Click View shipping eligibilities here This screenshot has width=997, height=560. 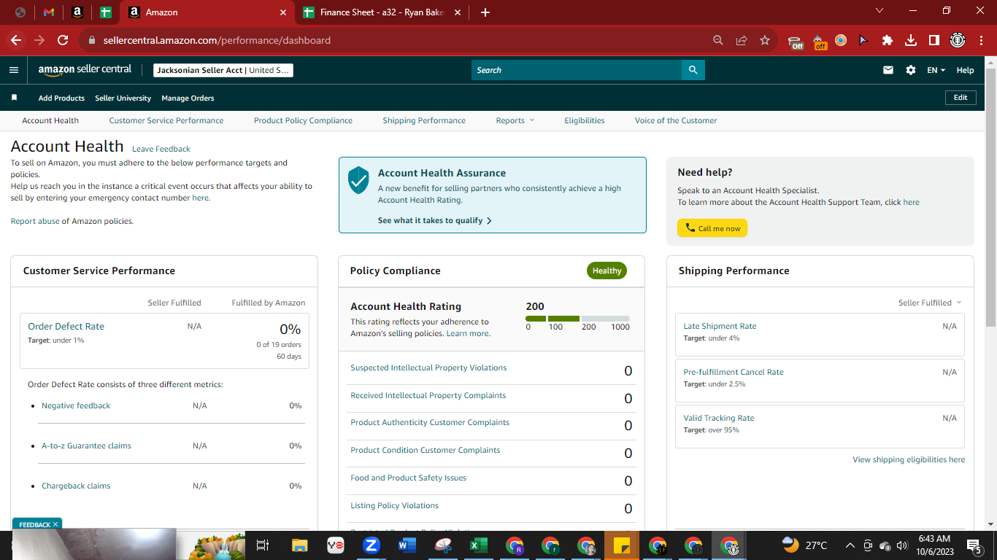(x=909, y=459)
